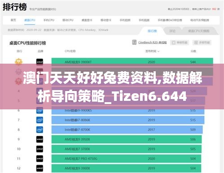Viewport: 224px width, 173px height.
Task: Click the Intel logo in the i7-8086K row
Action: tap(40, 120)
